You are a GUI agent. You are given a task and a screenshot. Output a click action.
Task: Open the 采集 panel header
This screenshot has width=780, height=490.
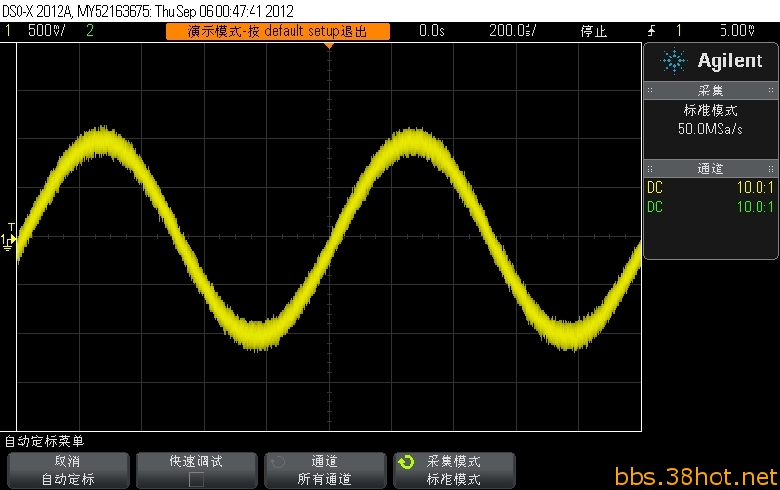coord(711,91)
